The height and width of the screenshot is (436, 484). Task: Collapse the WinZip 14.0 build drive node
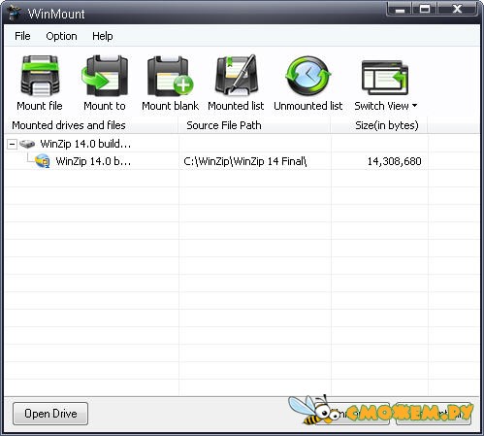click(12, 144)
